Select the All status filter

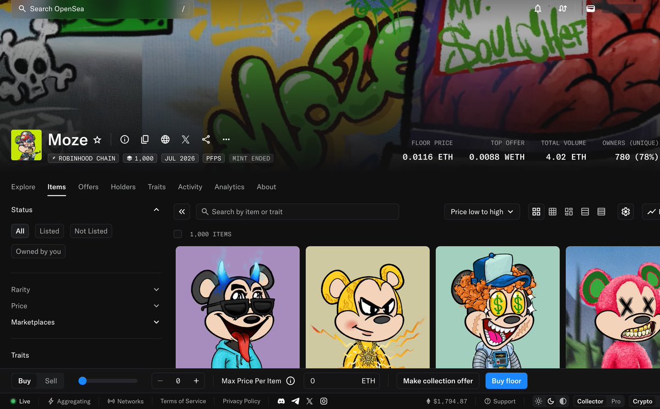click(x=20, y=231)
